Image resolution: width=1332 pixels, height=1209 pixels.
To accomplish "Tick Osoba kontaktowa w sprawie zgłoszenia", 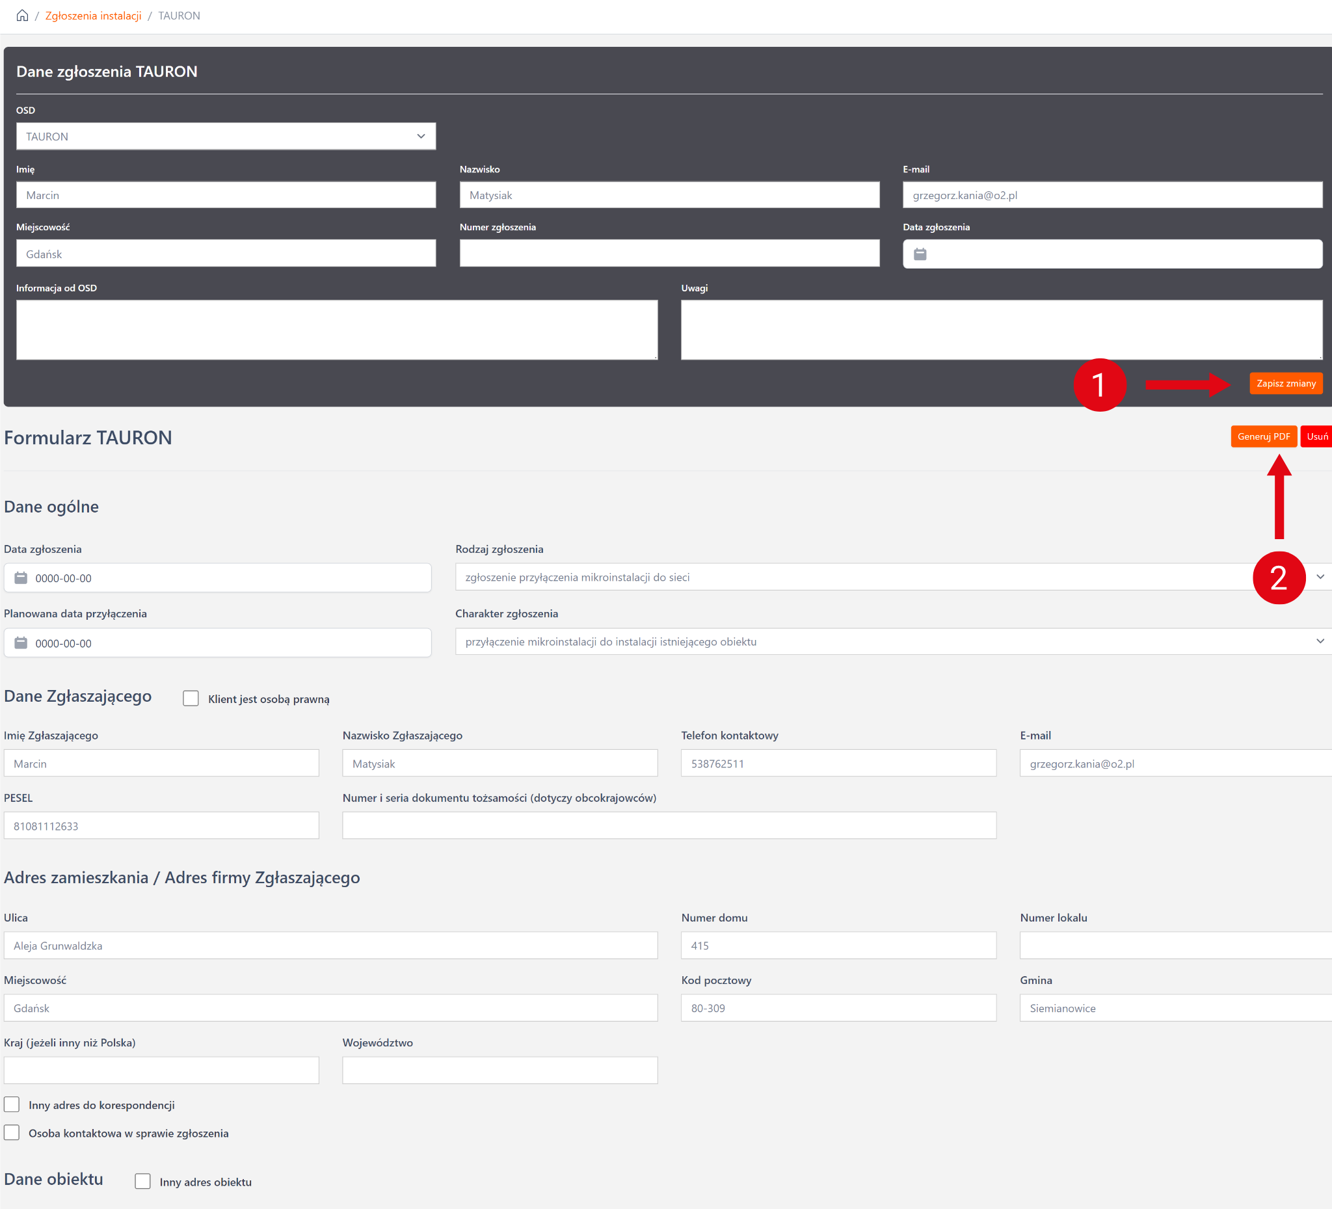I will (x=12, y=1133).
